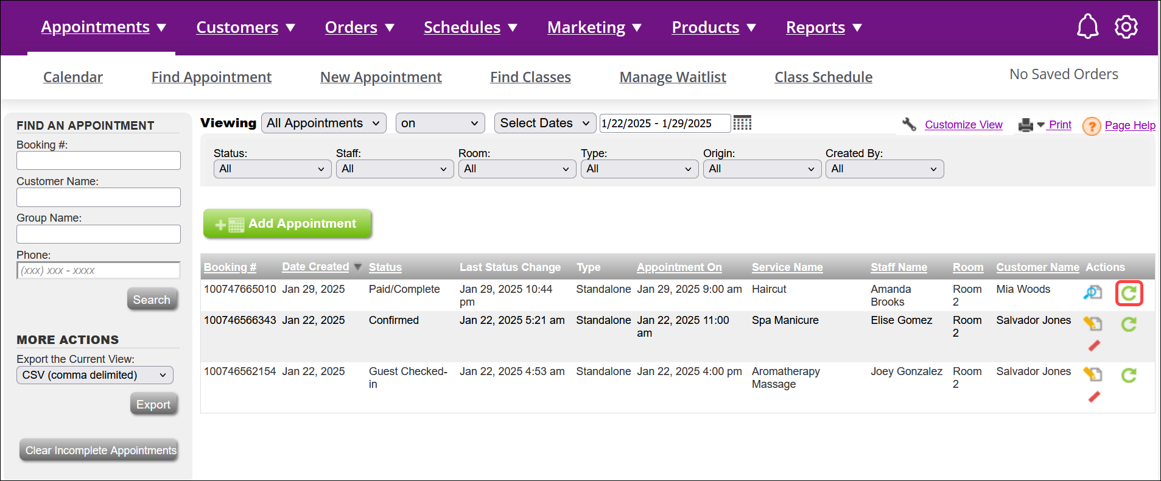Cancel the Spa Manicure appointment red icon

coord(1094,346)
